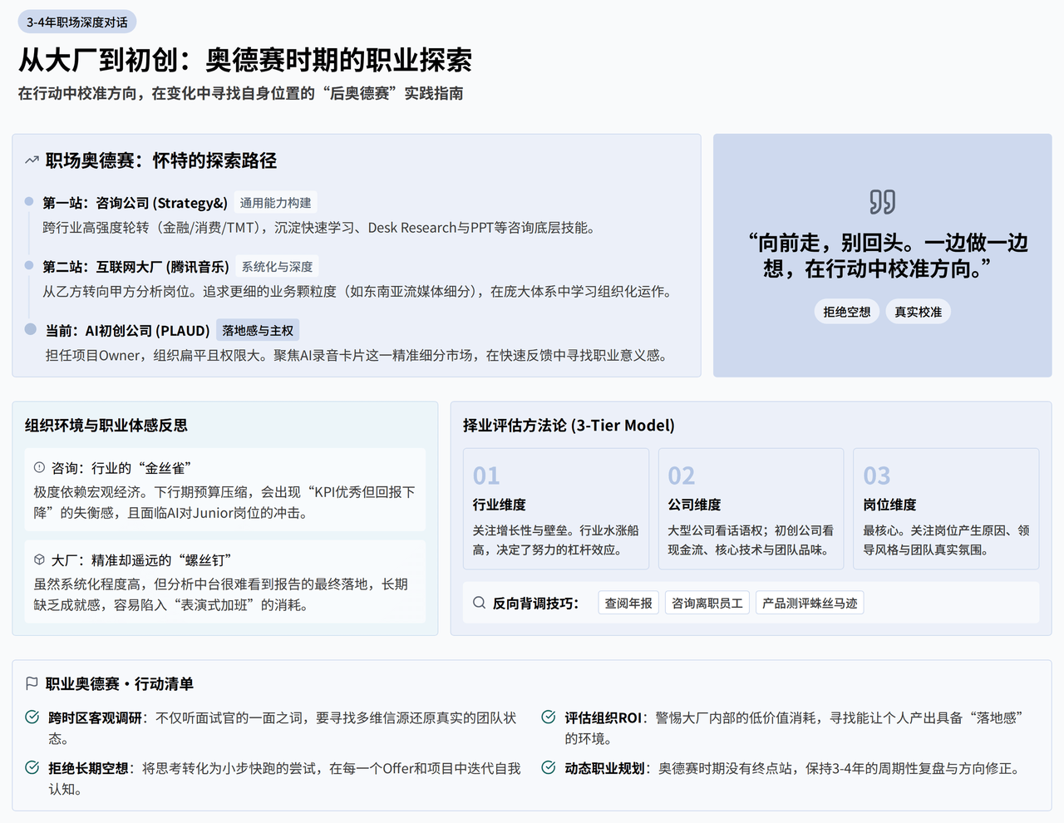Click the 大厂：精准却遥远的“螺丝钉” heading
Image resolution: width=1064 pixels, height=823 pixels.
click(x=141, y=560)
